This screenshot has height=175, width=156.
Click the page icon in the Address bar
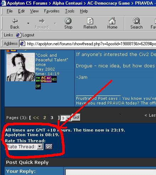point(22,43)
